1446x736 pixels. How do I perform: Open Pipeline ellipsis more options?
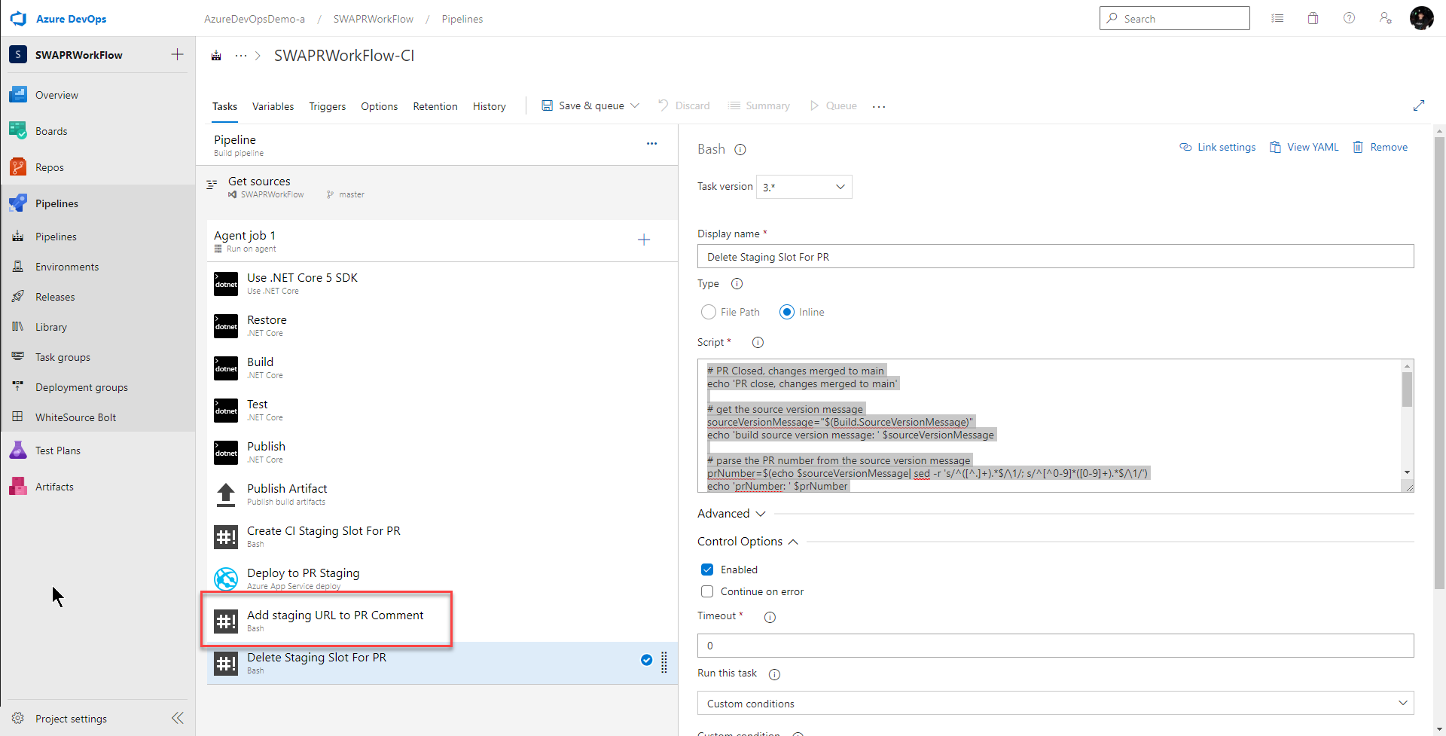point(652,143)
